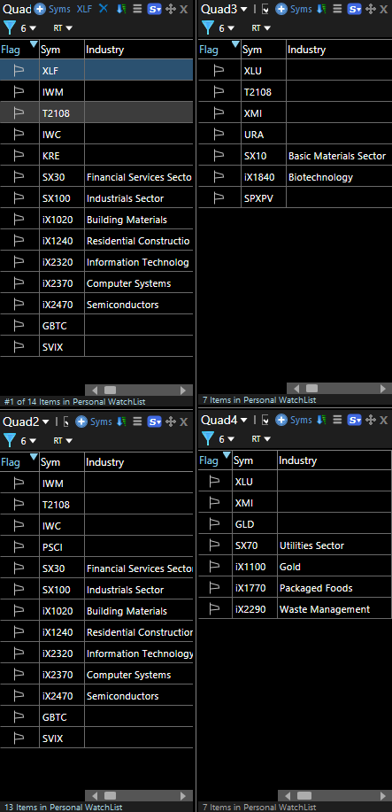Image resolution: width=392 pixels, height=812 pixels.
Task: Click the add symbol plus icon in Quad3
Action: 281,9
